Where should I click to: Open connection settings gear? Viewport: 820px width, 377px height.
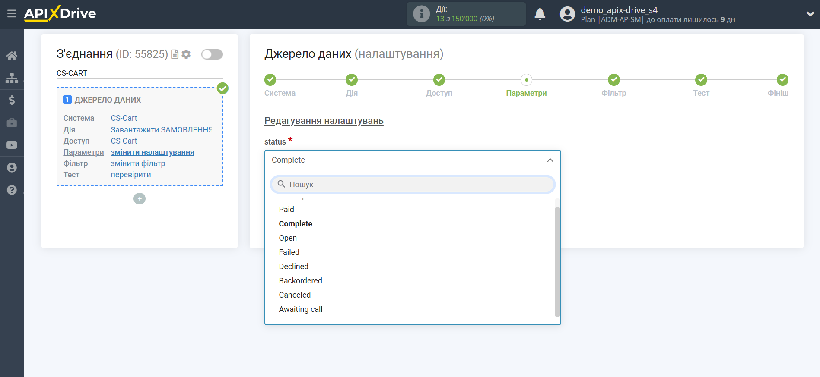pyautogui.click(x=186, y=54)
